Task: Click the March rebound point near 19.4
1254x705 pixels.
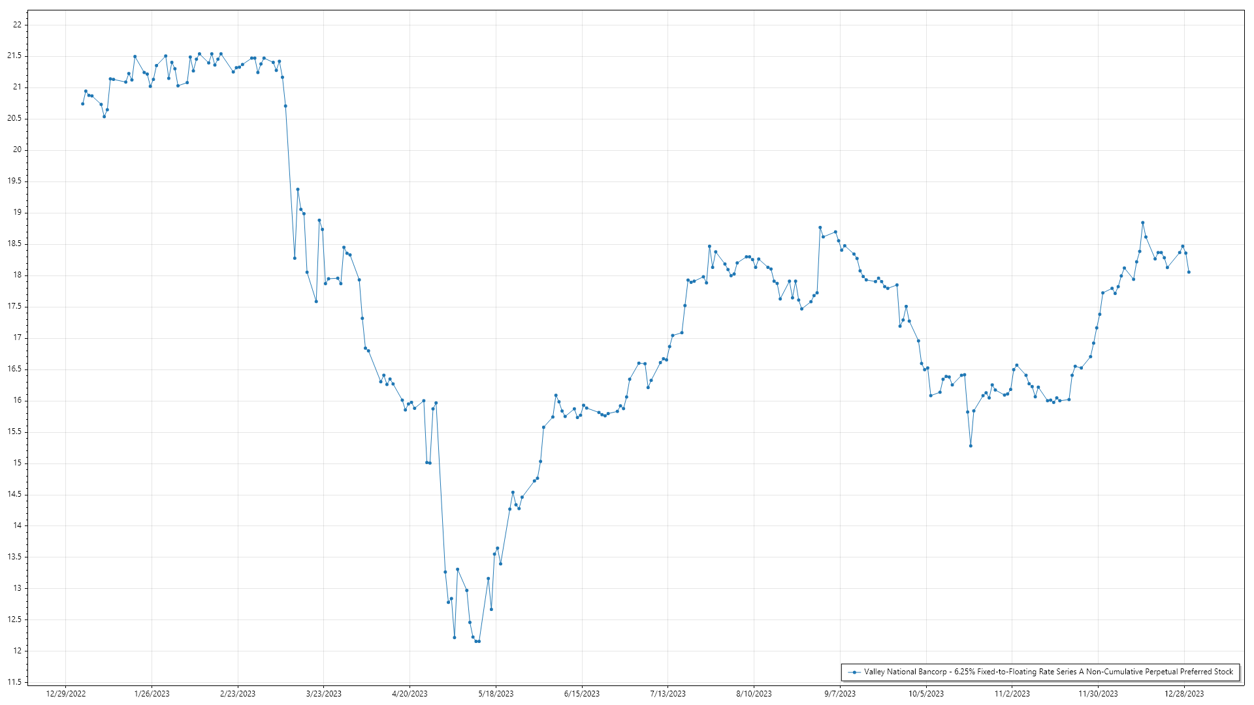Action: click(298, 189)
